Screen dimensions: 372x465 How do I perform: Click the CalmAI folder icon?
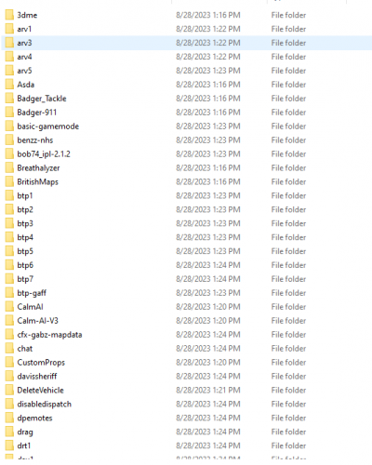9,307
